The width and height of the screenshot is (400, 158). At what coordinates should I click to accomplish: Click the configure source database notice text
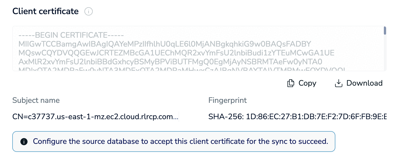(181, 142)
